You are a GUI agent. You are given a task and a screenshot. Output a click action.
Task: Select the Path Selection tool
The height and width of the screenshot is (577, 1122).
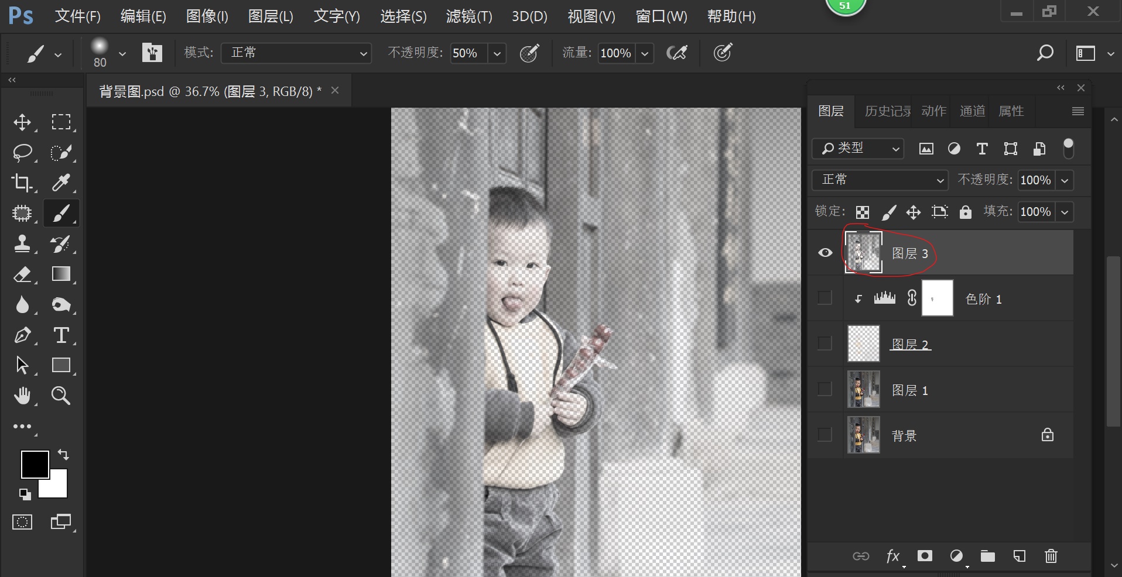tap(22, 366)
